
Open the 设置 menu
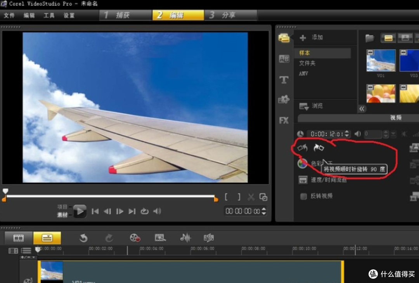pyautogui.click(x=69, y=15)
